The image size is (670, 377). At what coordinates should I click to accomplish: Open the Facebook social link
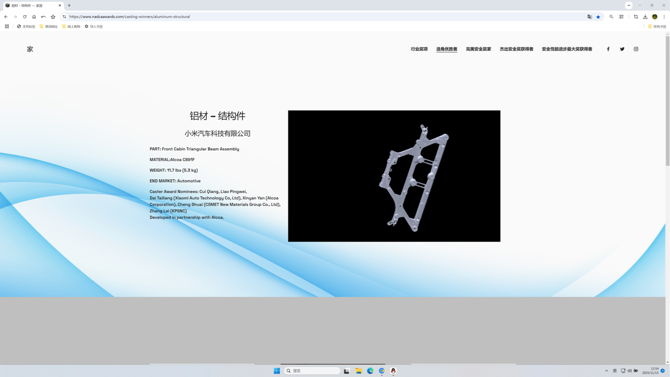click(x=608, y=49)
